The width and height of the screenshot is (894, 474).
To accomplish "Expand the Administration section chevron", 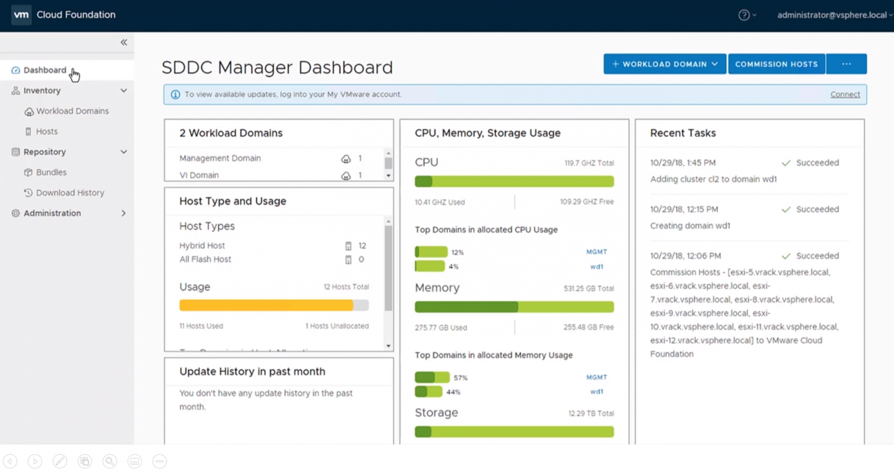I will [x=124, y=213].
